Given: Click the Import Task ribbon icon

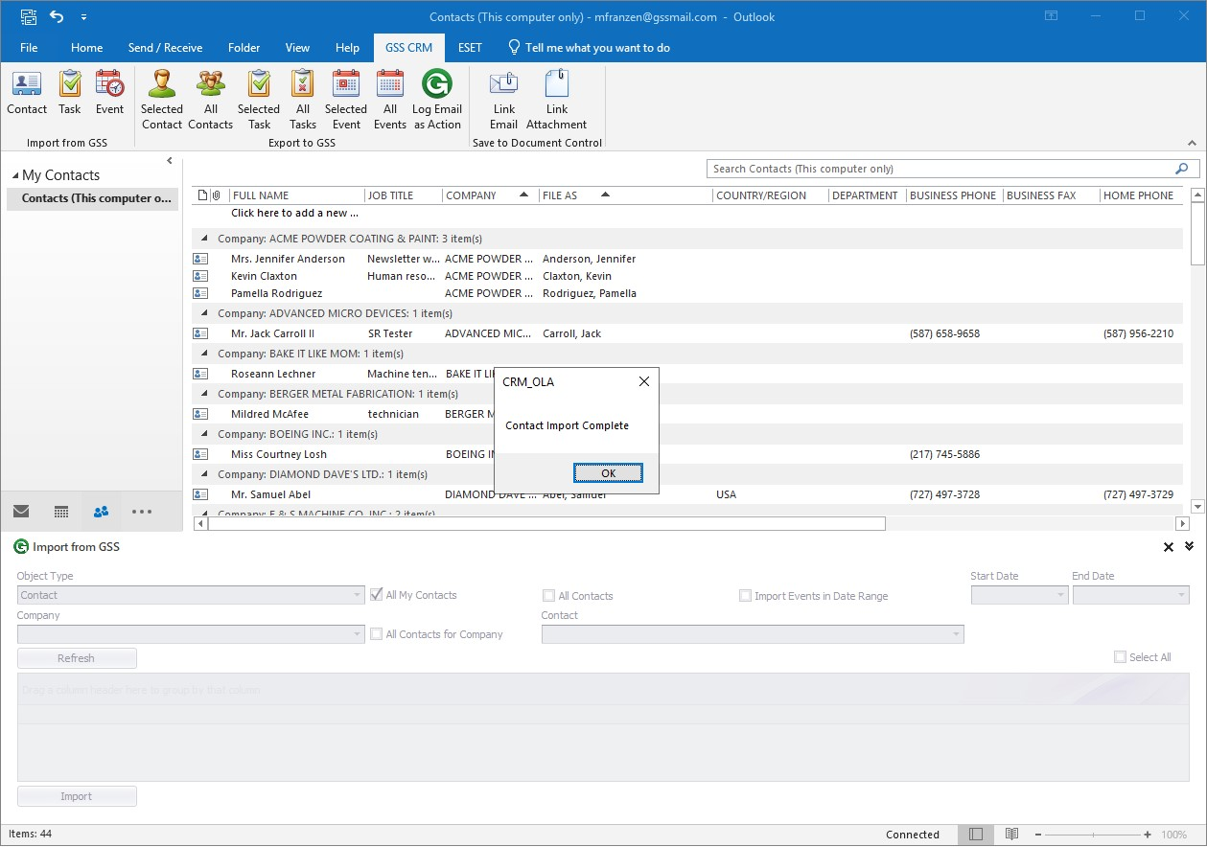Looking at the screenshot, I should (70, 93).
